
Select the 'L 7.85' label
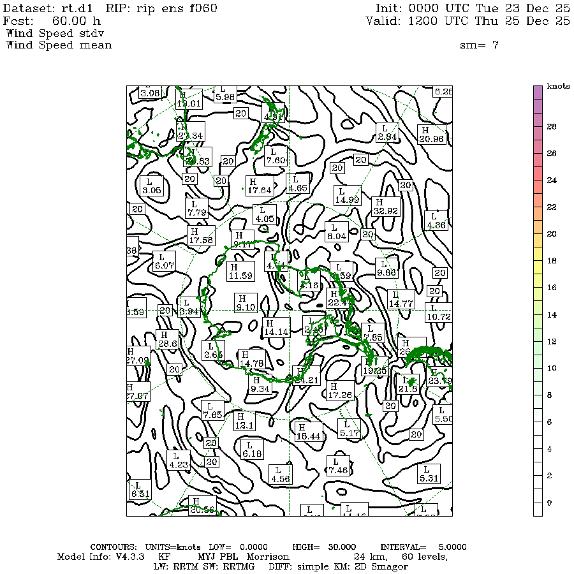[x=373, y=333]
